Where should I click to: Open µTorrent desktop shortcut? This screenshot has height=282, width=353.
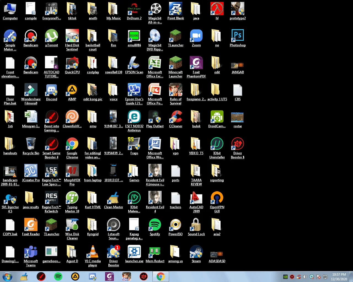[52, 38]
